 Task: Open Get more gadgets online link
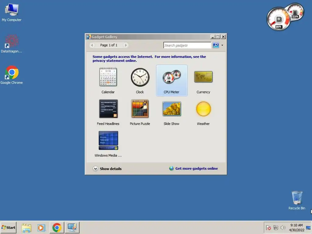(197, 168)
